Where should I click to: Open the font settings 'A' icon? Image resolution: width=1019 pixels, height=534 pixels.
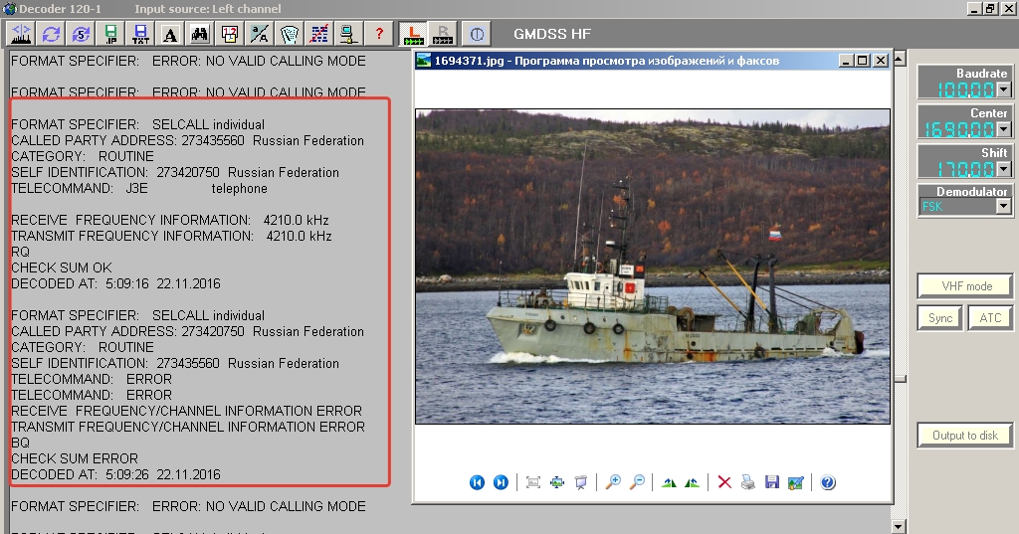pos(170,34)
